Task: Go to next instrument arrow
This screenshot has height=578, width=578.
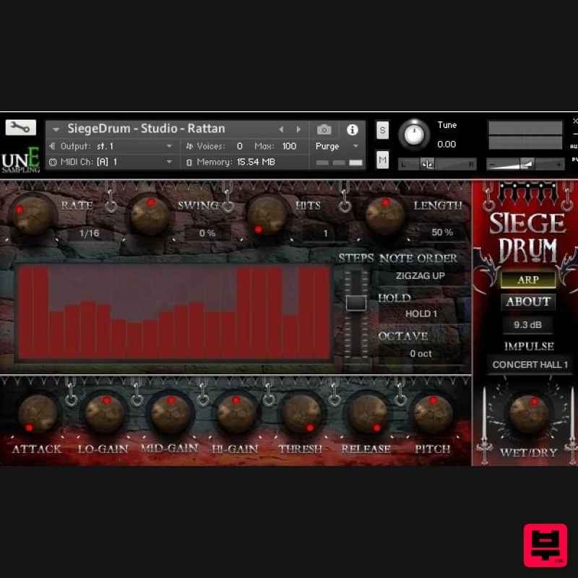Action: tap(298, 129)
